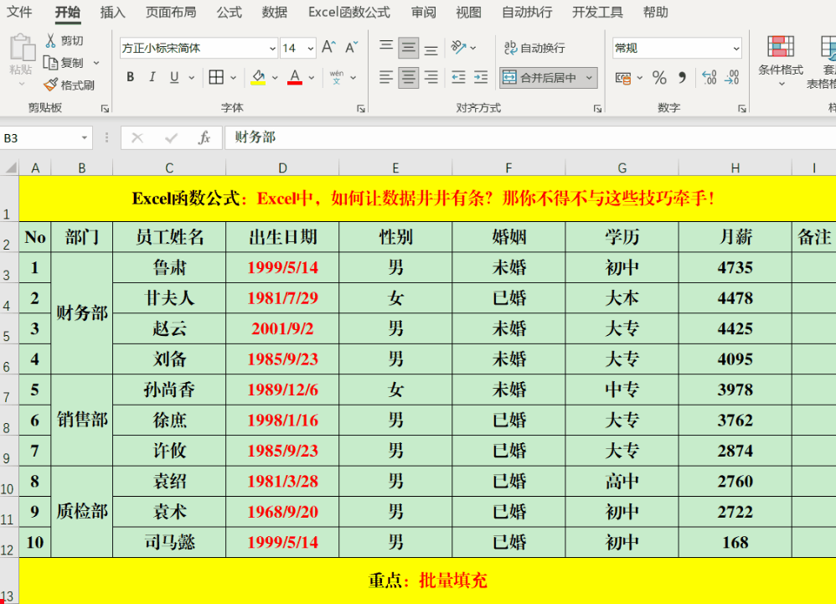Click the text orientation angle icon
Screen dimensions: 836x604
(x=458, y=48)
